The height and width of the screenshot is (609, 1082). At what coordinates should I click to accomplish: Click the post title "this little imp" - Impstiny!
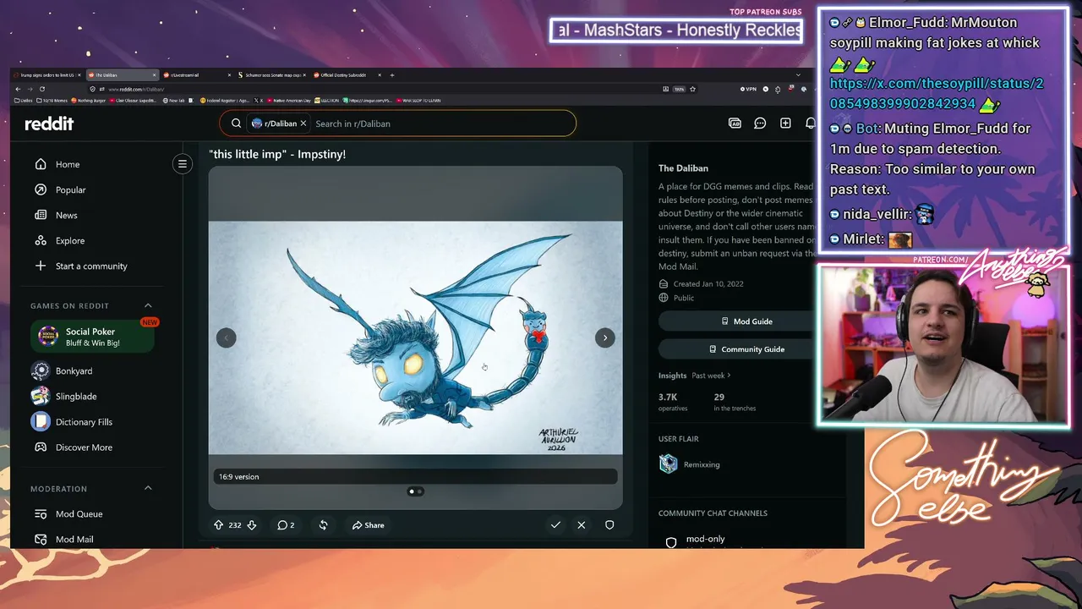[x=277, y=154]
